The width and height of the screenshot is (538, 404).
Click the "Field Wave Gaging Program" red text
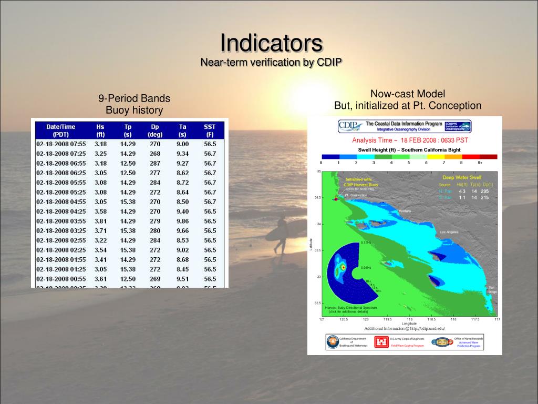[x=407, y=346]
